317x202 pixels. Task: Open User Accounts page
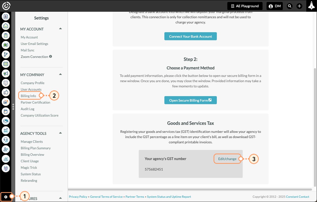click(31, 89)
